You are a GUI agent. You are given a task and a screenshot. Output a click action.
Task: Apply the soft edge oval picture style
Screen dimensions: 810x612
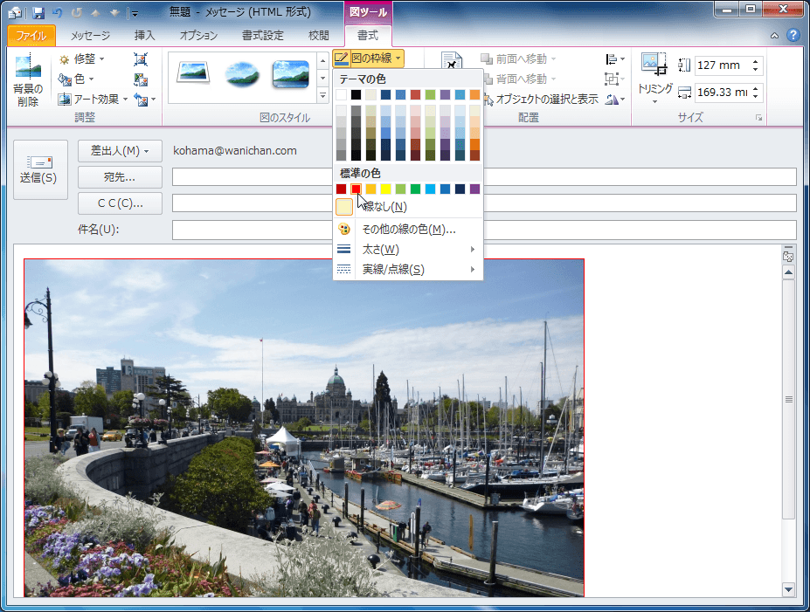[x=242, y=74]
